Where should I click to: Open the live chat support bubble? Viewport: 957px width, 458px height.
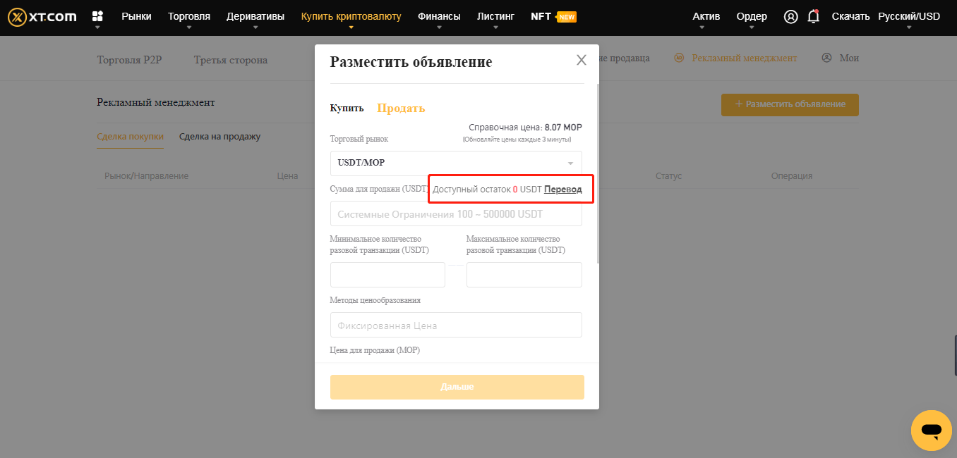click(931, 430)
